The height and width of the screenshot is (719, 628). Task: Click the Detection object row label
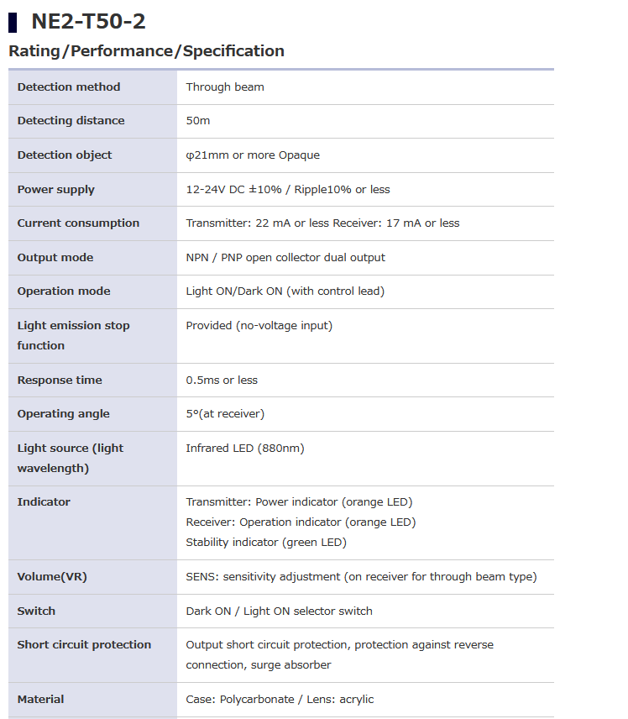point(65,155)
